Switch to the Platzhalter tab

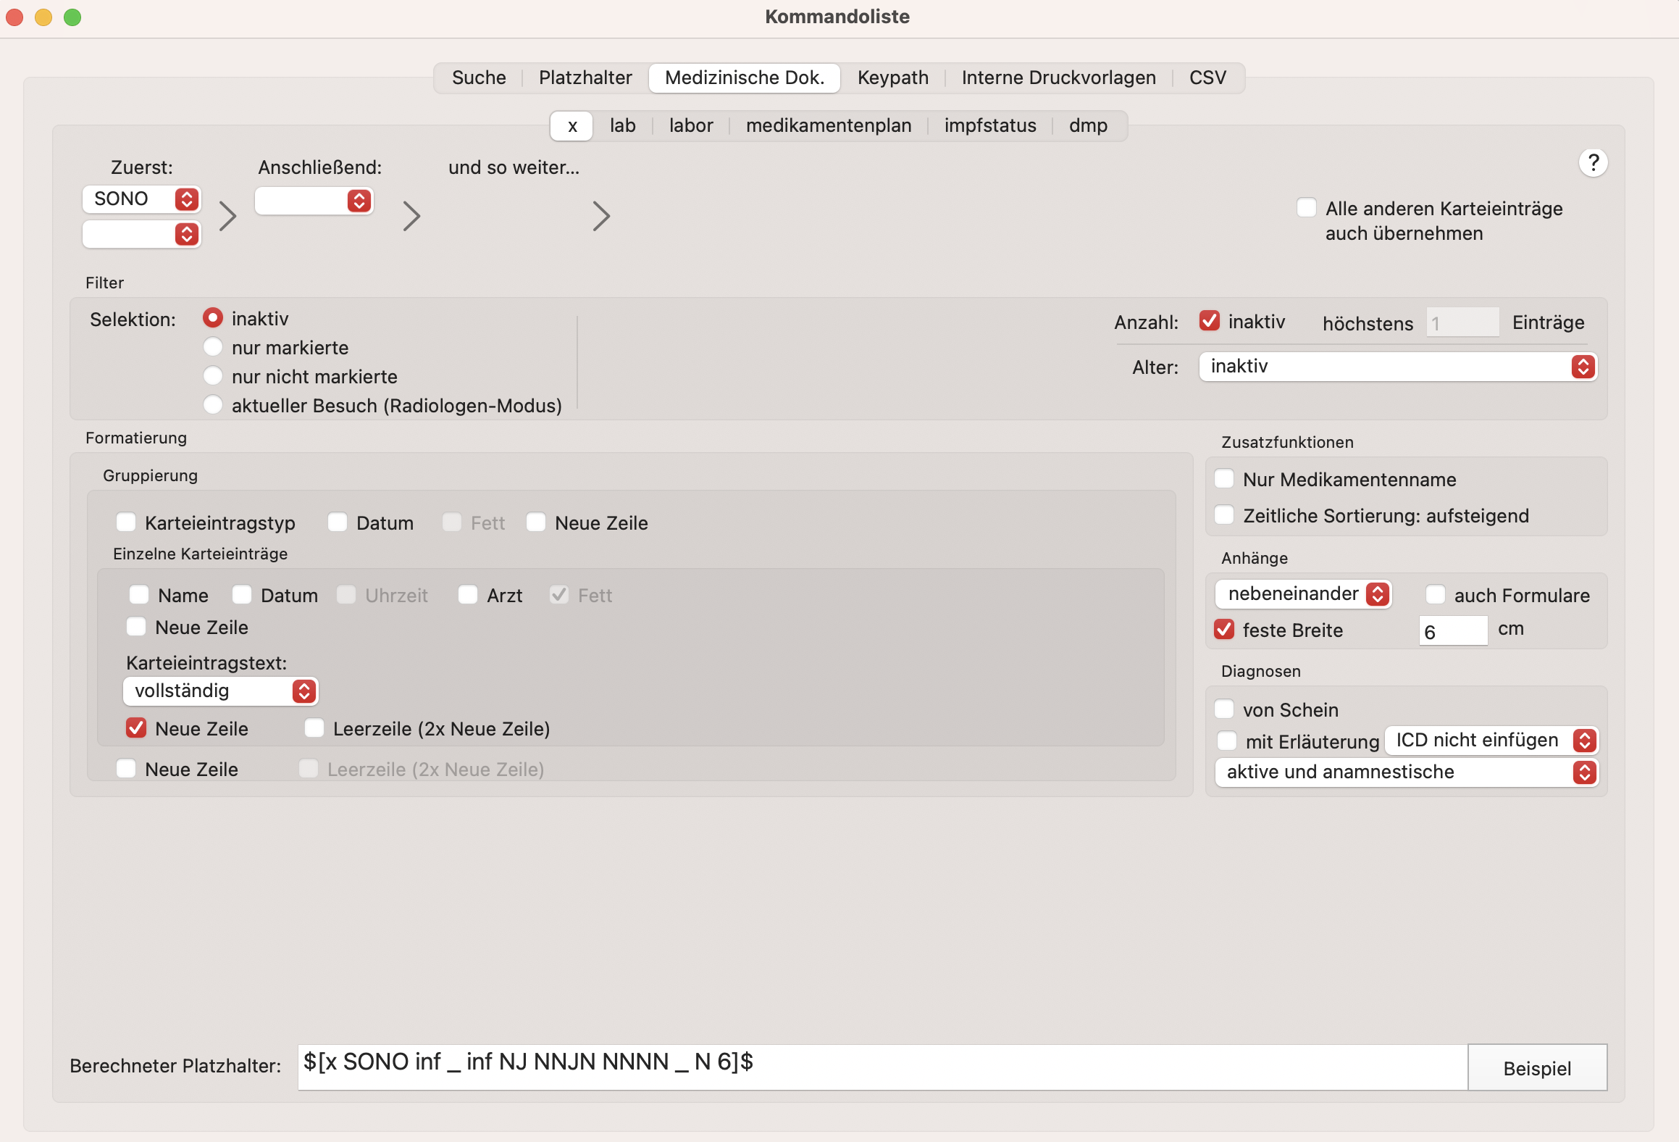pyautogui.click(x=585, y=78)
